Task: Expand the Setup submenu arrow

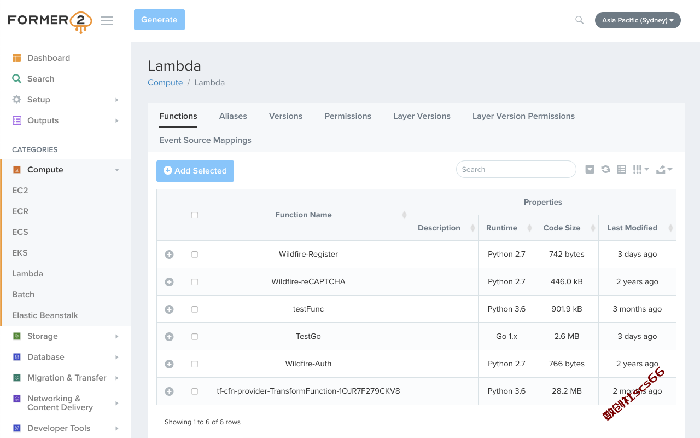Action: coord(116,100)
